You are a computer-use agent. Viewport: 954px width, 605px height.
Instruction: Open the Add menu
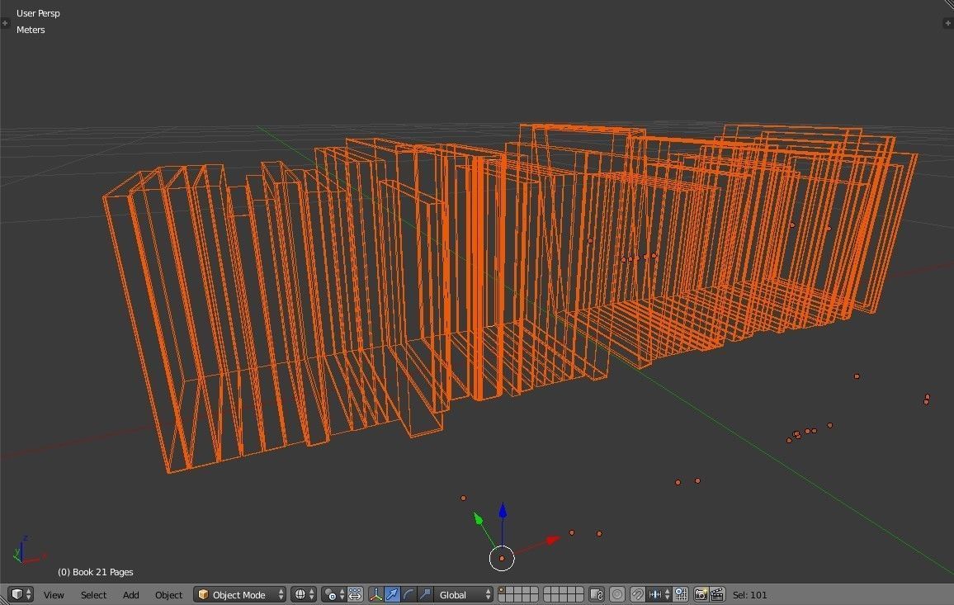131,594
